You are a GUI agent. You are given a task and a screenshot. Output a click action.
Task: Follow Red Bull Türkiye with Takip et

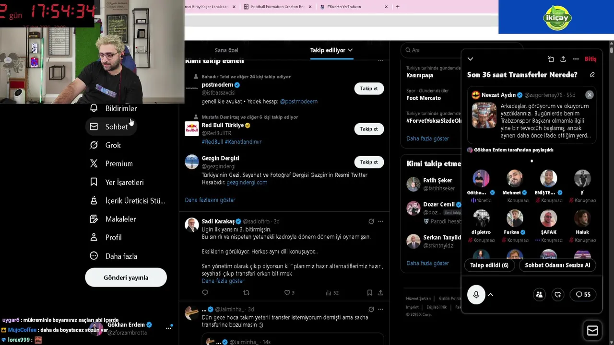click(x=369, y=129)
